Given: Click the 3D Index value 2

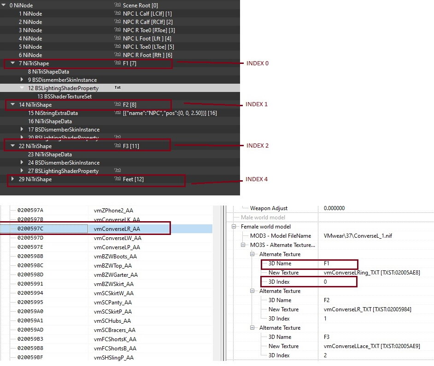Looking at the screenshot, I should point(325,355).
